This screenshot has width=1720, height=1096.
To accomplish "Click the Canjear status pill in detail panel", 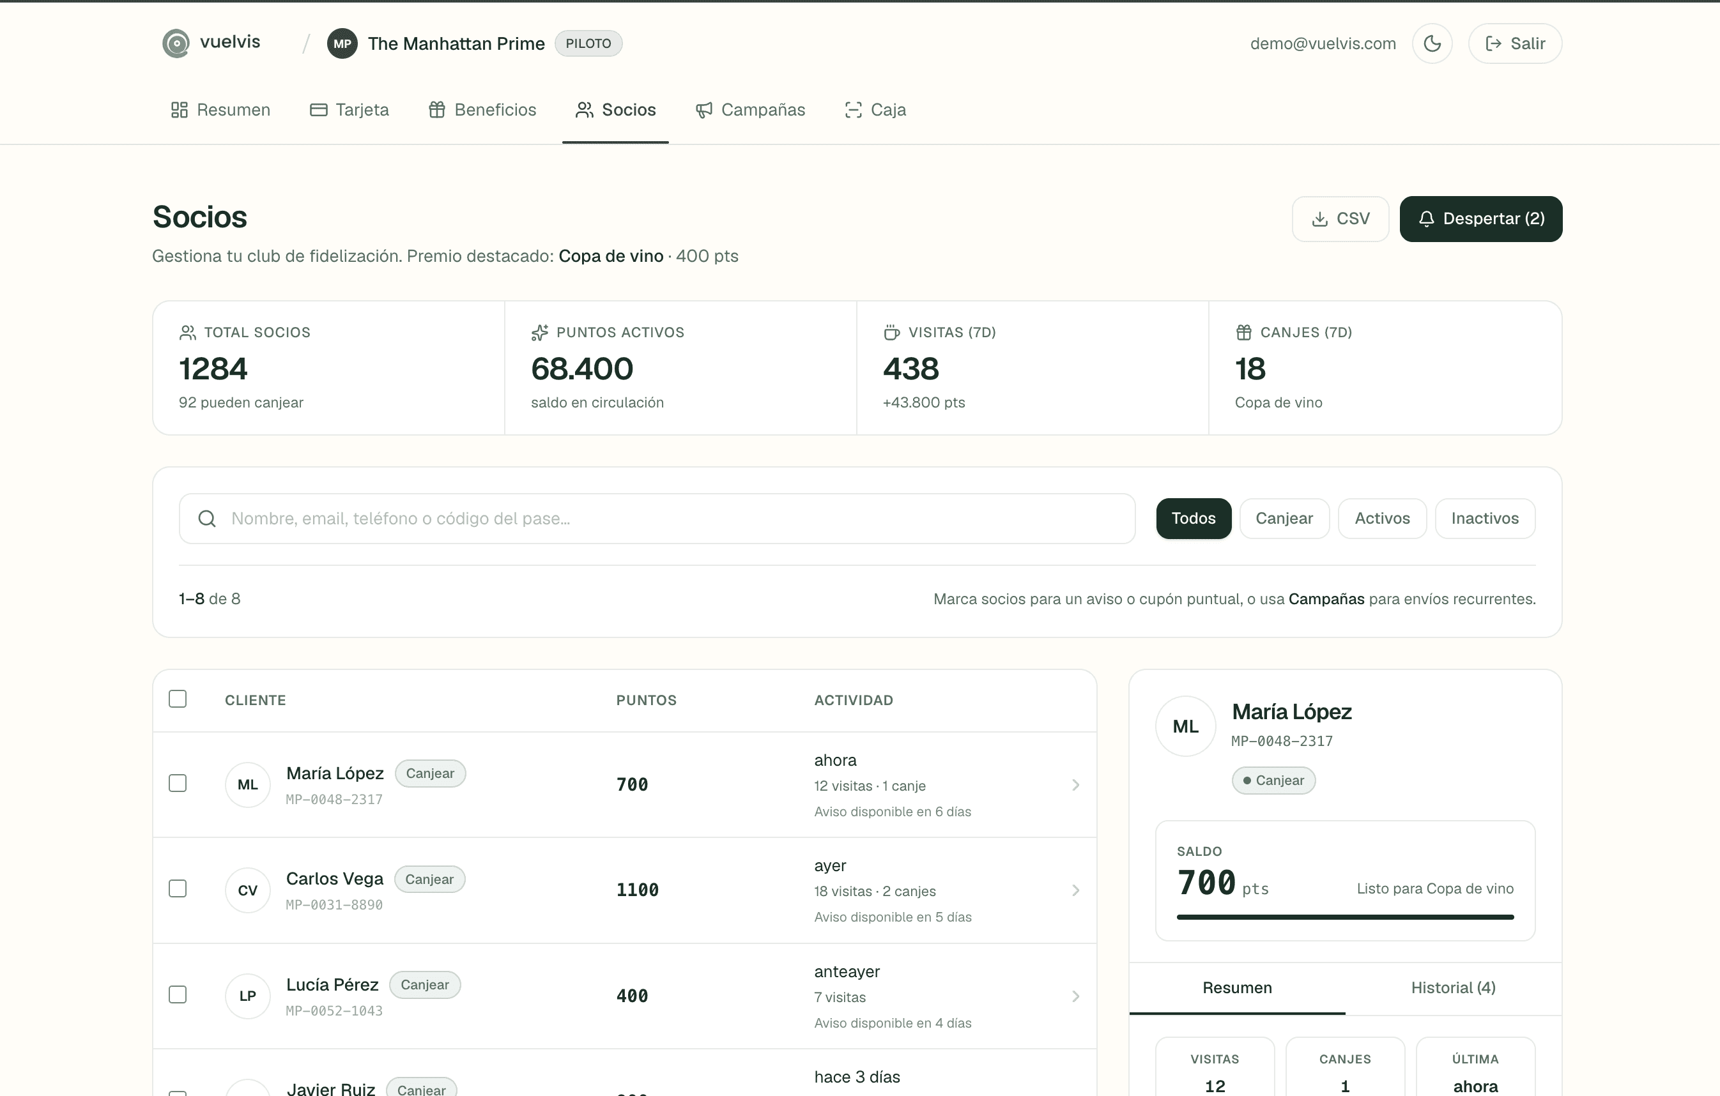I will coord(1273,780).
